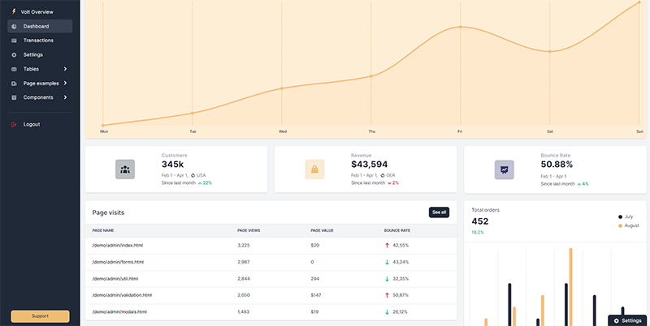
Task: Click the 50.88% bounce rate value
Action: click(557, 165)
